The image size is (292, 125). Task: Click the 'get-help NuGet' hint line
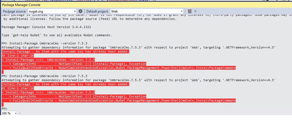57,35
